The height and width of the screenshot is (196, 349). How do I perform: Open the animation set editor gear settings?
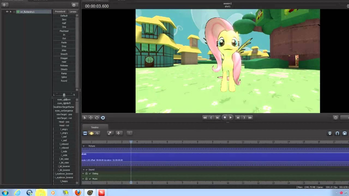[x=74, y=5]
